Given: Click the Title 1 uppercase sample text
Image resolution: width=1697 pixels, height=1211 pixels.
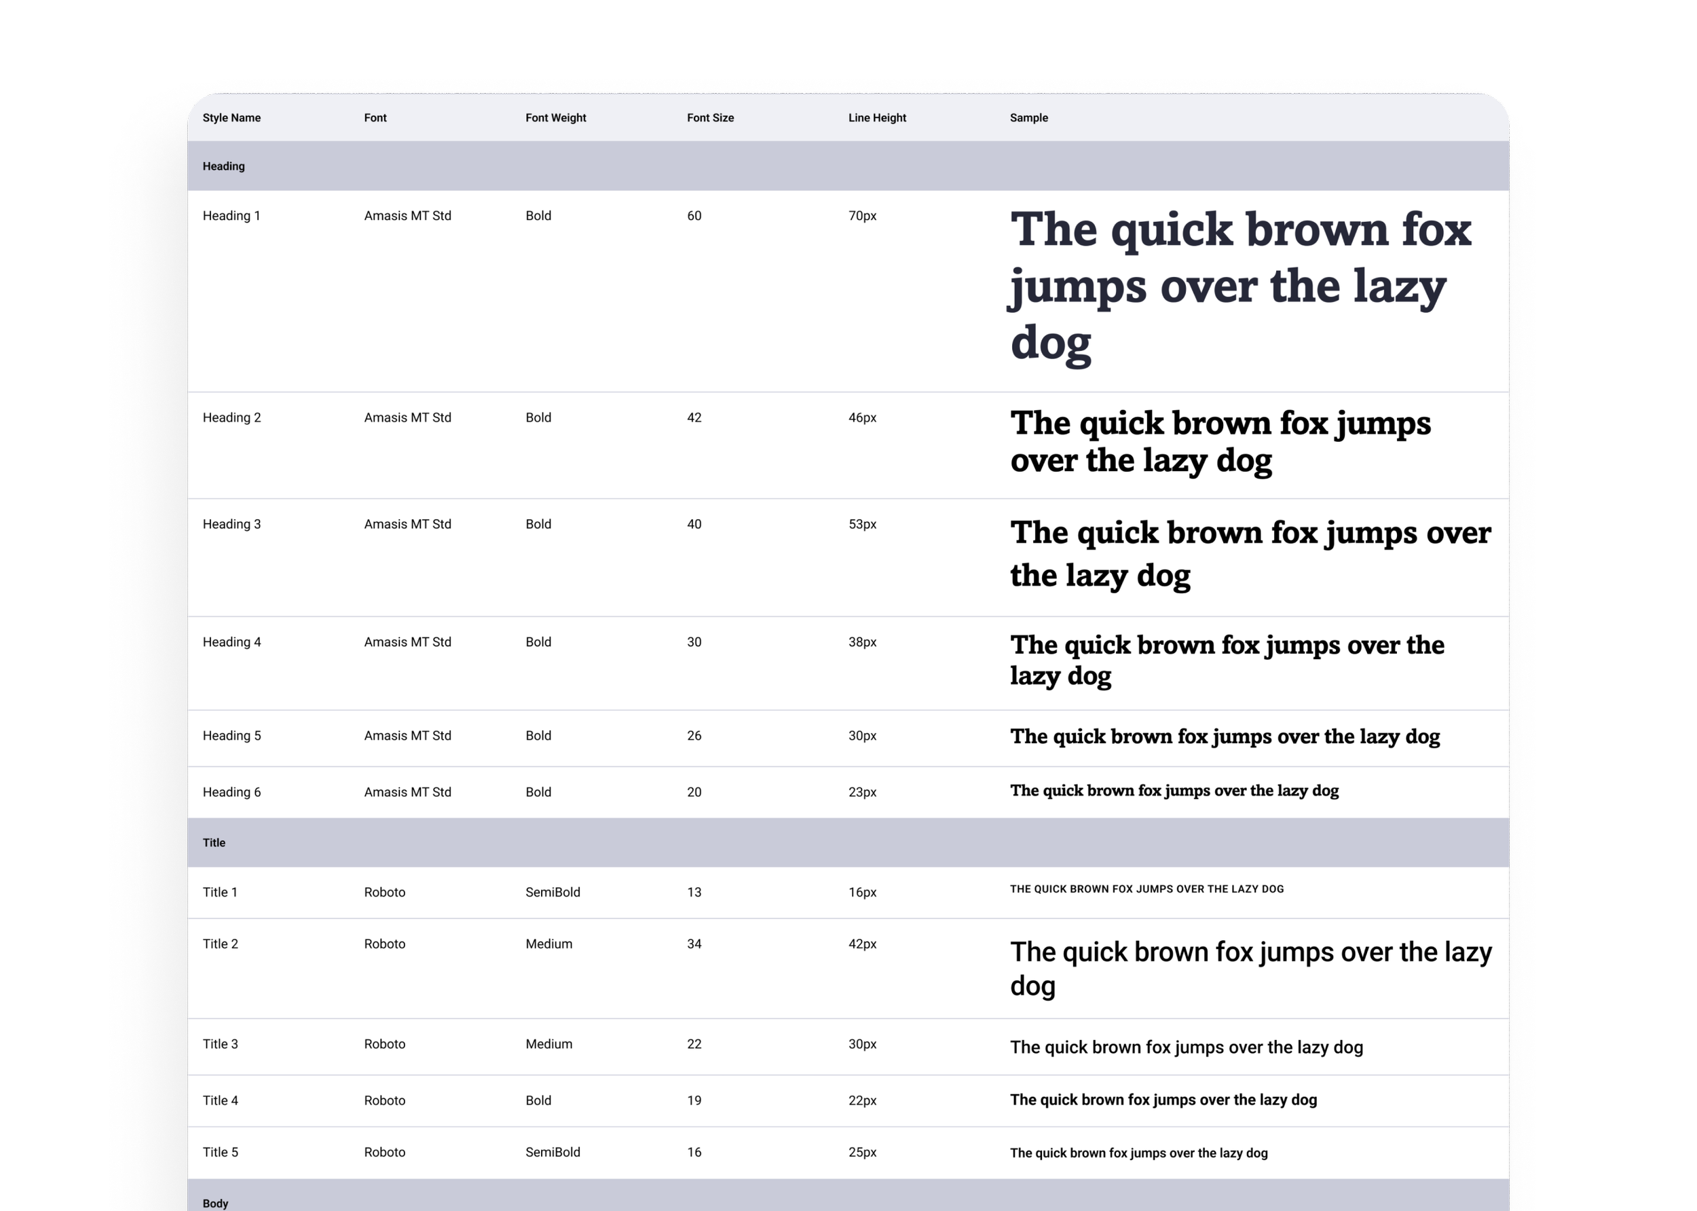Looking at the screenshot, I should click(1146, 889).
